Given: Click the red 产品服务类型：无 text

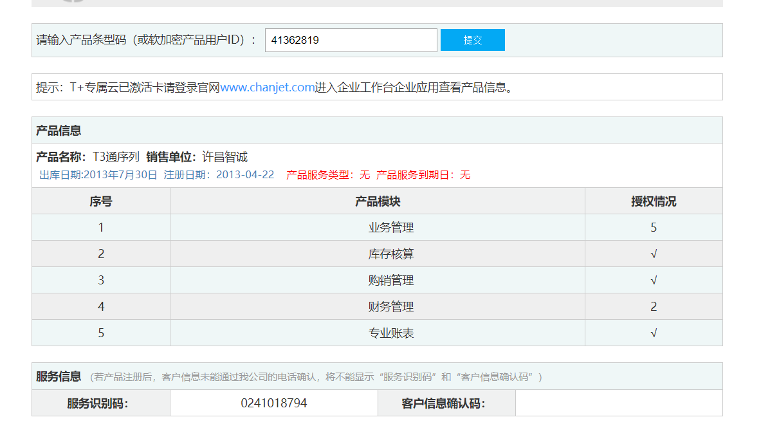Looking at the screenshot, I should [x=328, y=175].
